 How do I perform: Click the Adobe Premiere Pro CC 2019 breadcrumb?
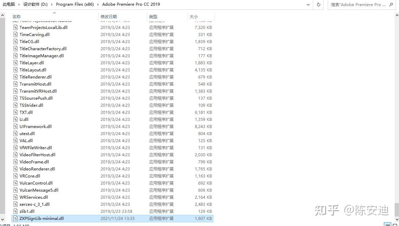[x=131, y=4]
